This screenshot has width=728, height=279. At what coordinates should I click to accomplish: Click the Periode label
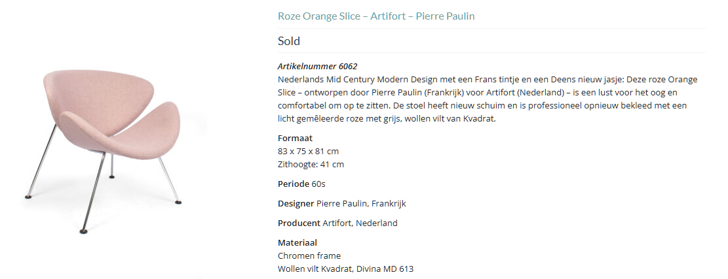(294, 184)
